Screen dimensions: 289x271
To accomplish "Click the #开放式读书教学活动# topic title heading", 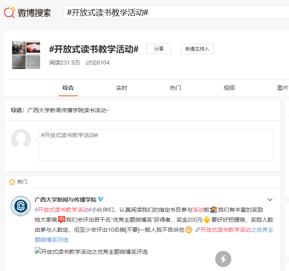I will 94,49.
